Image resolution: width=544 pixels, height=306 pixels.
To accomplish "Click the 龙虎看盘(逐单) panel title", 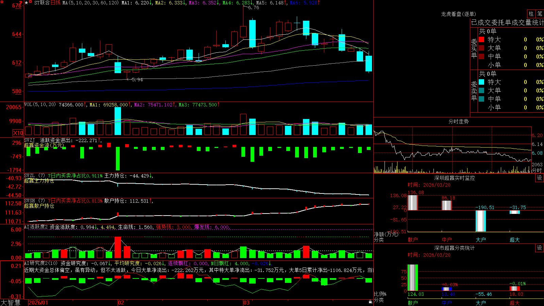I will click(x=458, y=14).
